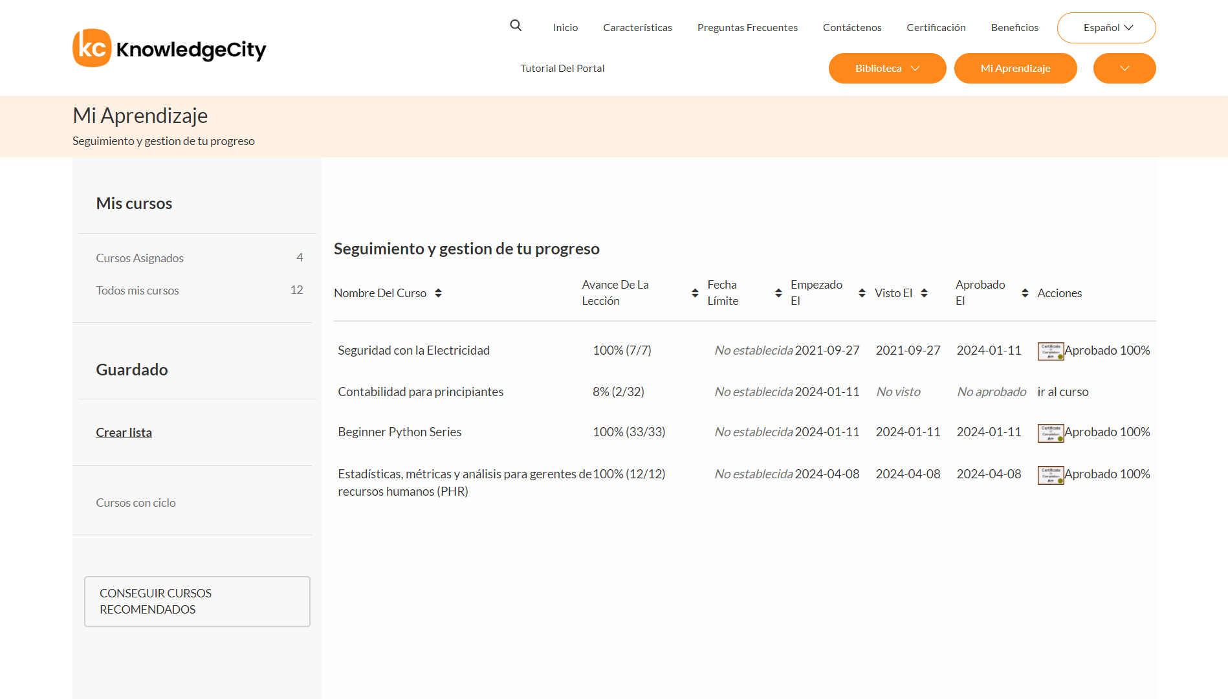Screen dimensions: 1228x699
Task: Sort by Avance De La Lección arrows
Action: [x=695, y=293]
